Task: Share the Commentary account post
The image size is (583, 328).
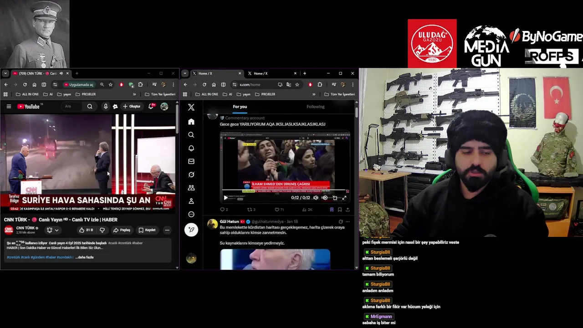Action: pos(348,210)
